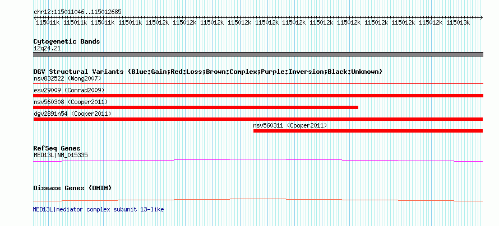
Task: Click the 12q24.21 band label
Action: 47,49
